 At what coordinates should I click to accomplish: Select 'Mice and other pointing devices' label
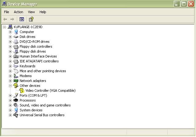click(43, 71)
